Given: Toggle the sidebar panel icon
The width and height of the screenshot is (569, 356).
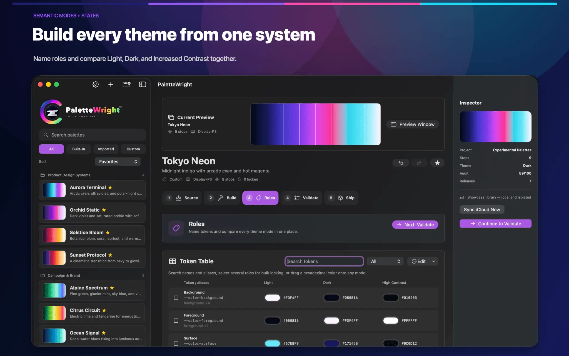Looking at the screenshot, I should point(143,84).
